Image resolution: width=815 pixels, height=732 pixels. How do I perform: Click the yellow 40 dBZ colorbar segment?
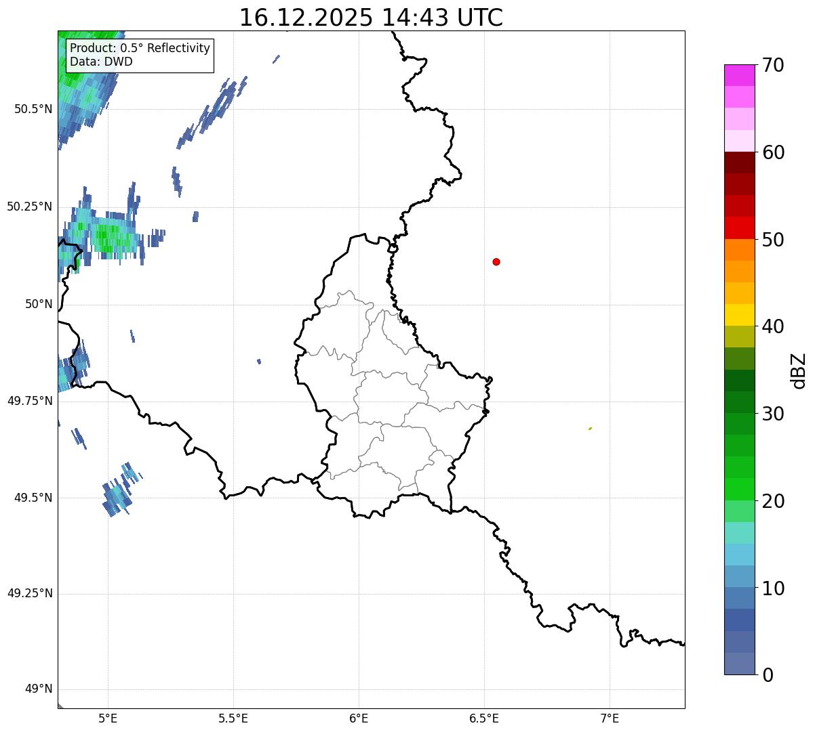click(x=740, y=315)
